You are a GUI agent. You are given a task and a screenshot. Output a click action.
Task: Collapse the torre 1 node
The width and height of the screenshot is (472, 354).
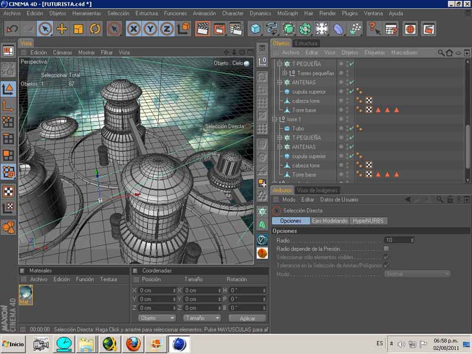pyautogui.click(x=274, y=120)
